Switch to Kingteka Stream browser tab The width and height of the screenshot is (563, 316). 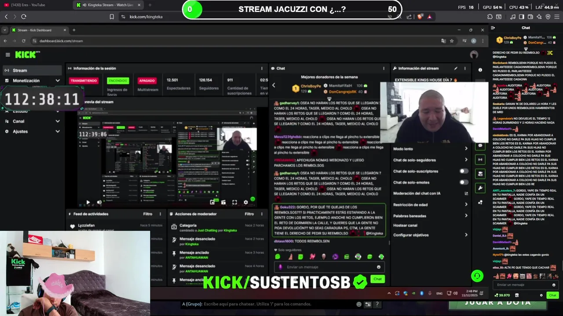pyautogui.click(x=109, y=5)
